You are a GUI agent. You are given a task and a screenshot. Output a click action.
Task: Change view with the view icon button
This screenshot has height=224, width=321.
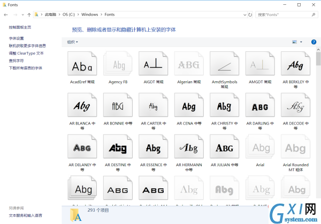295,42
